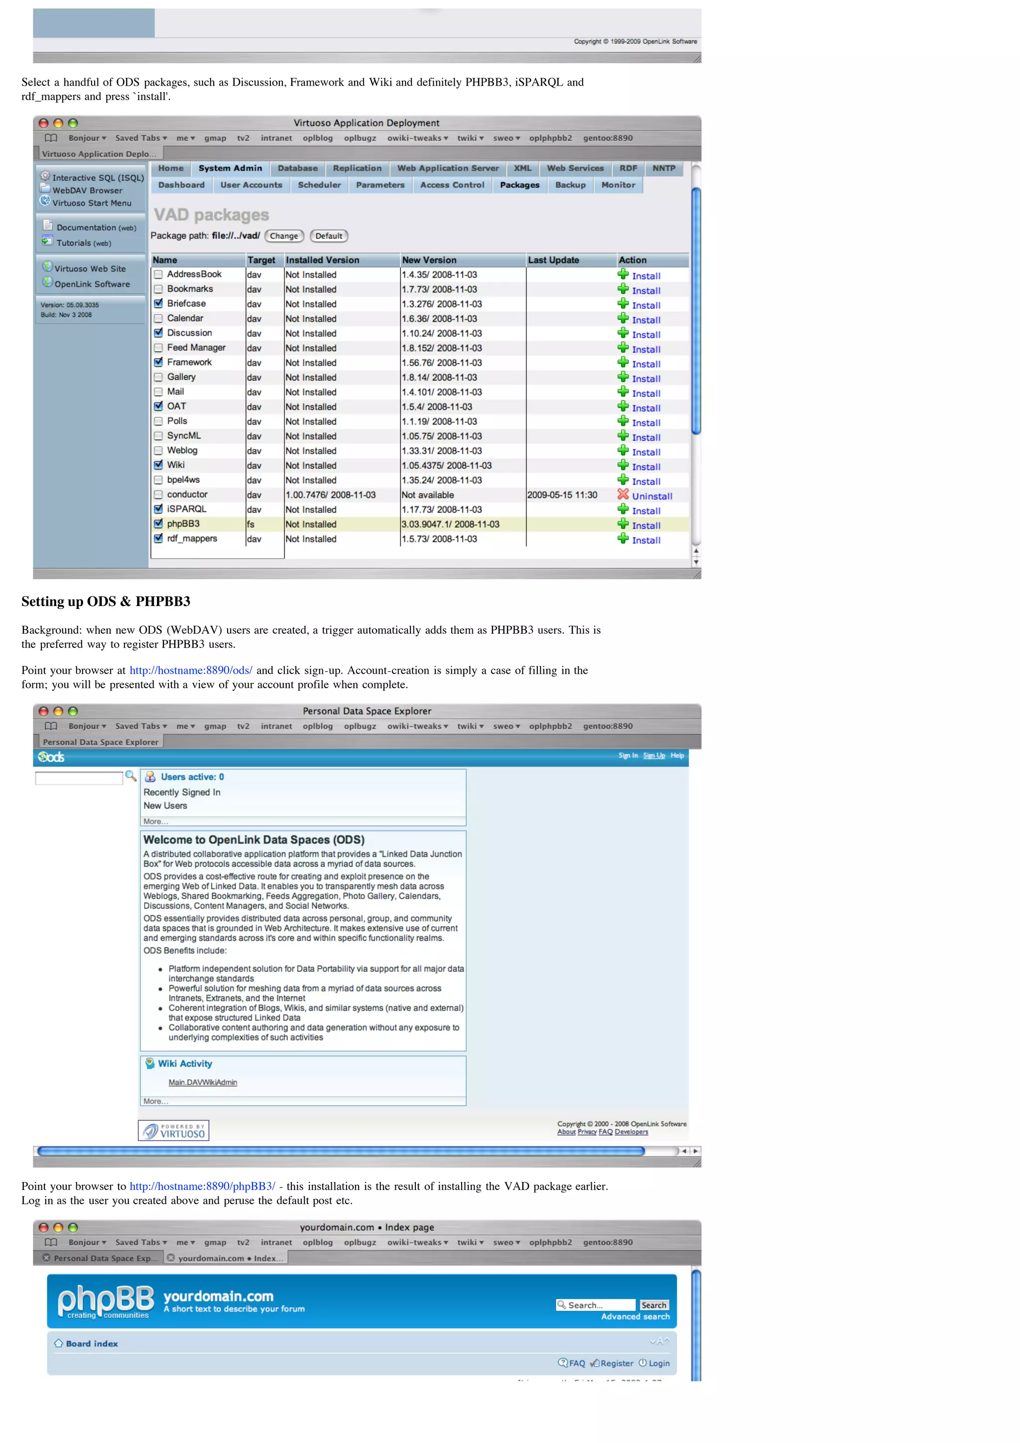Click the Tutorials (web) icon
Image resolution: width=1020 pixels, height=1443 pixels.
[x=48, y=240]
